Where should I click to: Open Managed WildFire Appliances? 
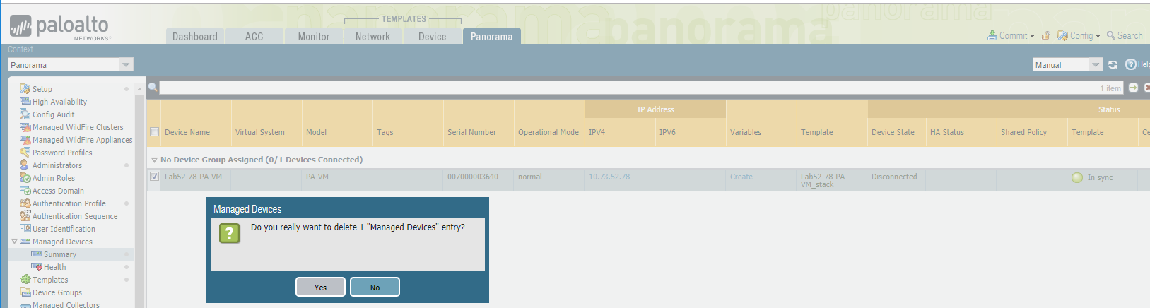point(82,140)
